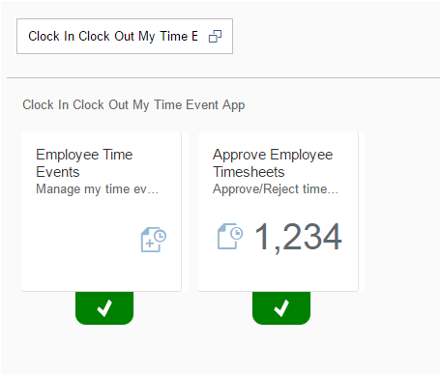
Task: Open the Clock In Clock Out My Time E selector
Action: click(x=125, y=36)
